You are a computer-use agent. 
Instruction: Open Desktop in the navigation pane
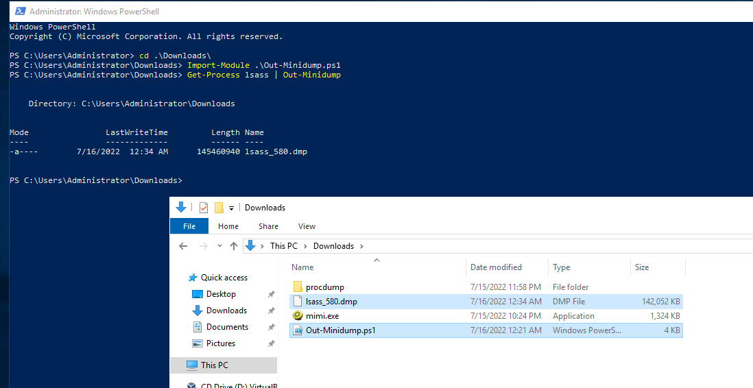tap(221, 294)
